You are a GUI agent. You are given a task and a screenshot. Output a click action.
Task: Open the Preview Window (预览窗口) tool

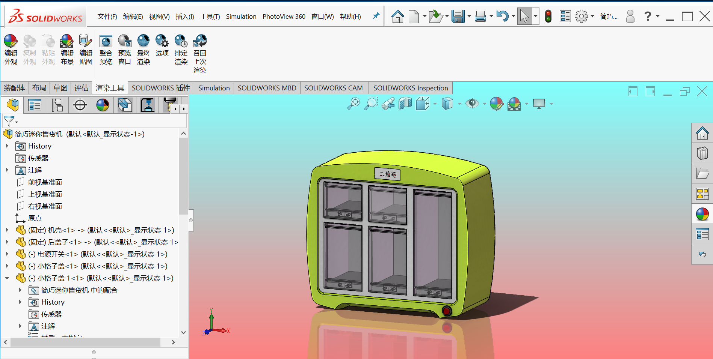pyautogui.click(x=125, y=50)
